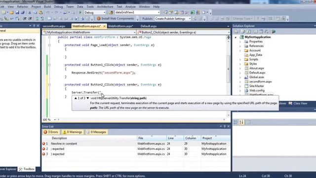Open the View menu
The image size is (316, 178).
[10, 6]
